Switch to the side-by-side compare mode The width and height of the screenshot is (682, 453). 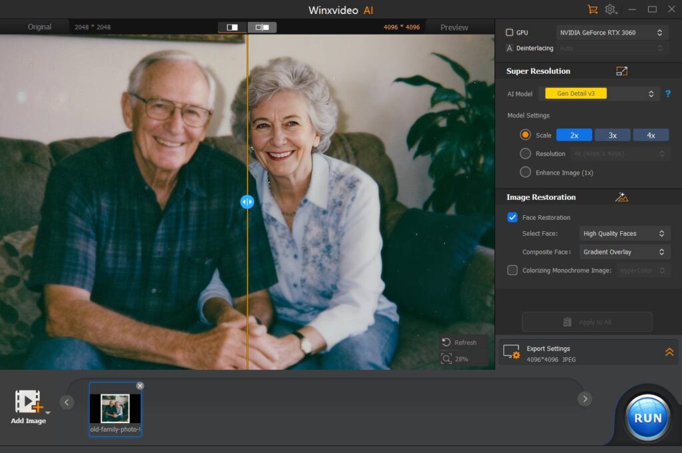262,27
